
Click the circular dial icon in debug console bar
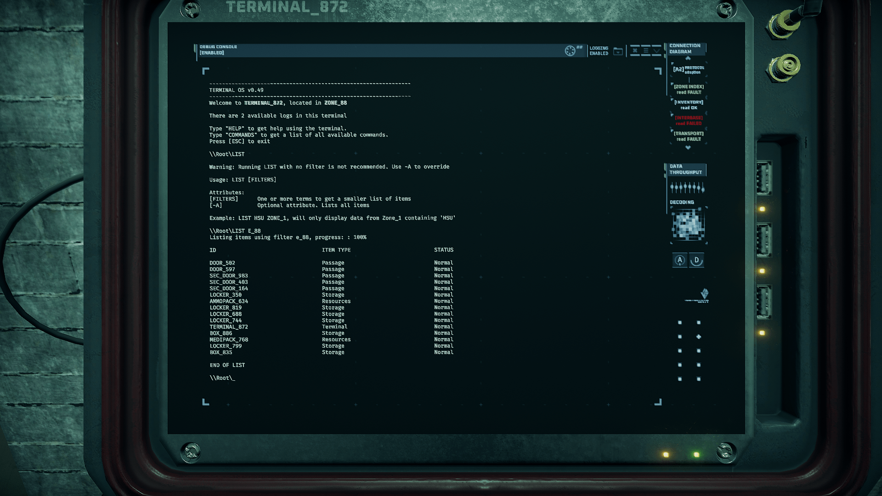pyautogui.click(x=570, y=51)
